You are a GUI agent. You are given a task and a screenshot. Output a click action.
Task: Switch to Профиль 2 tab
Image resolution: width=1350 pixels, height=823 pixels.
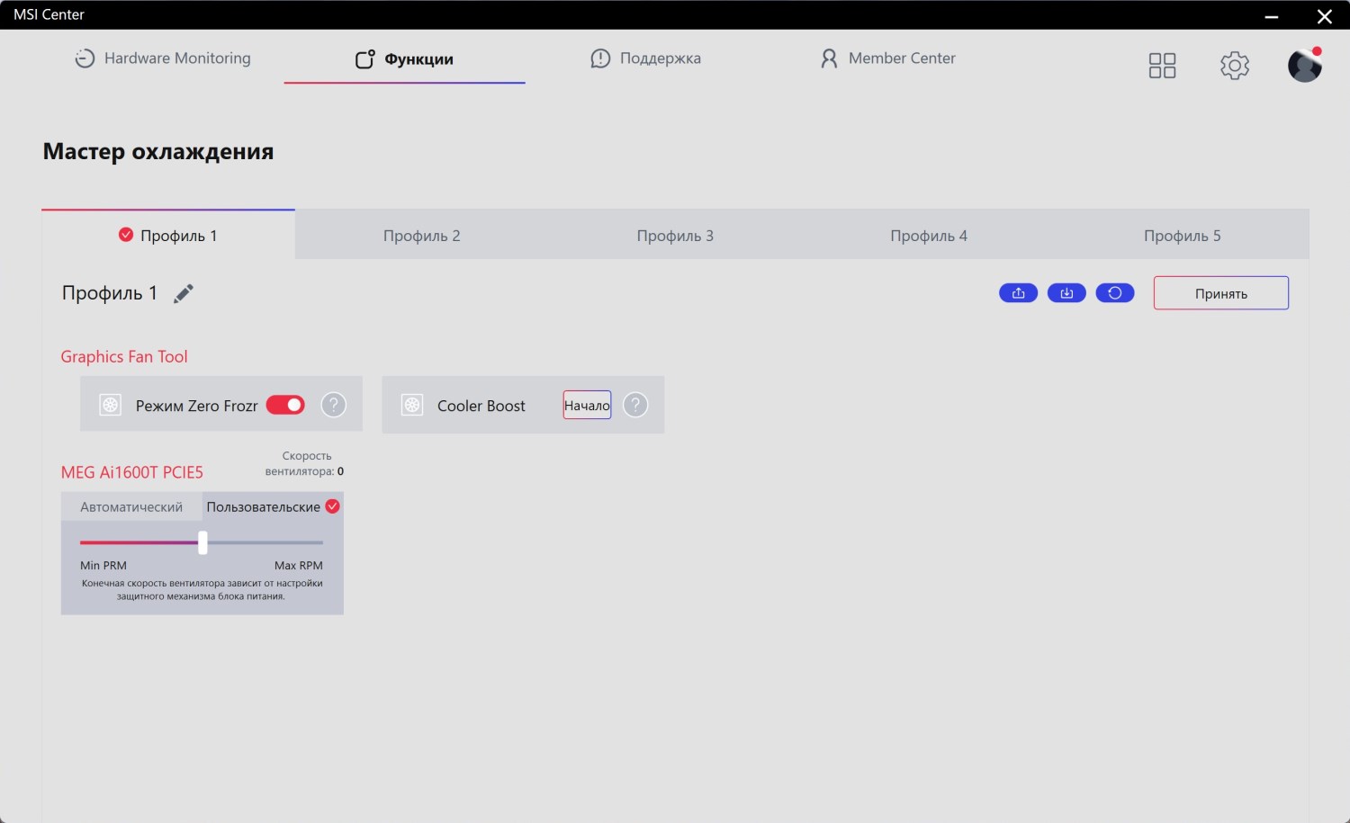pos(421,236)
